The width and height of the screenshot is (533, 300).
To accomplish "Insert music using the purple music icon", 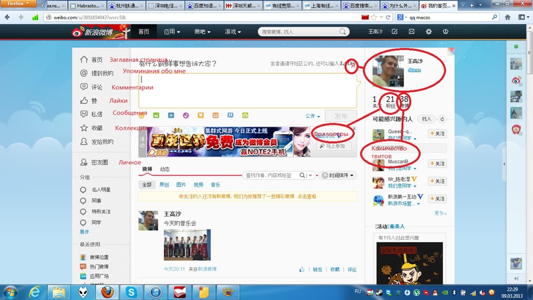I will [x=186, y=115].
